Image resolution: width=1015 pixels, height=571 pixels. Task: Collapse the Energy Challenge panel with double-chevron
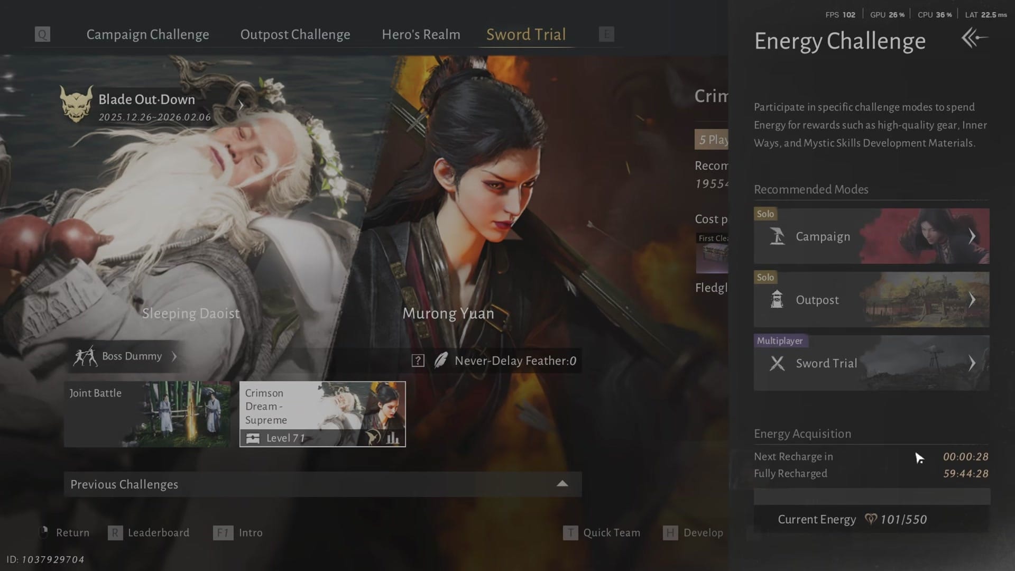point(974,38)
